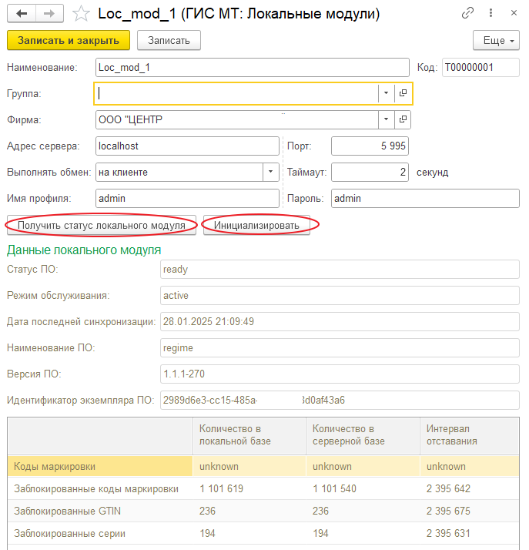This screenshot has height=550, width=529.
Task: Focus the Порт input field
Action: click(370, 146)
